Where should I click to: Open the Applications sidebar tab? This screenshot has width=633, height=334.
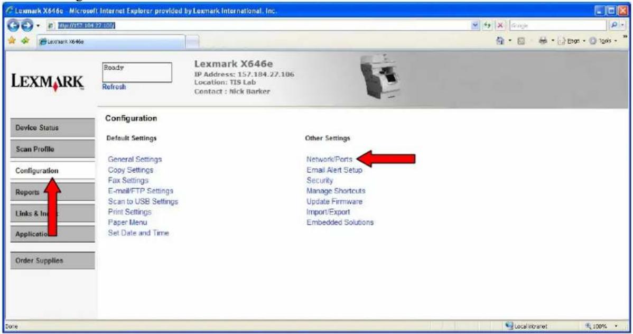(x=52, y=234)
